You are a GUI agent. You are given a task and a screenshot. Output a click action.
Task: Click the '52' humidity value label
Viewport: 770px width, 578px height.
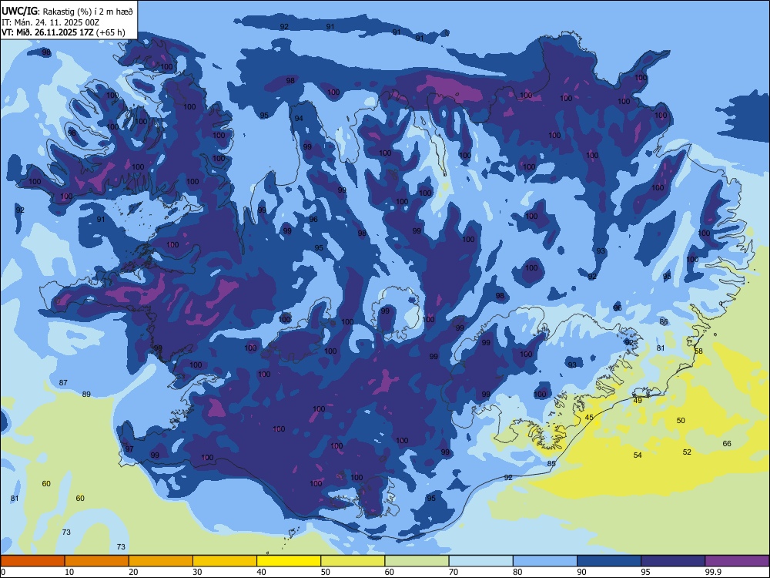tap(687, 452)
